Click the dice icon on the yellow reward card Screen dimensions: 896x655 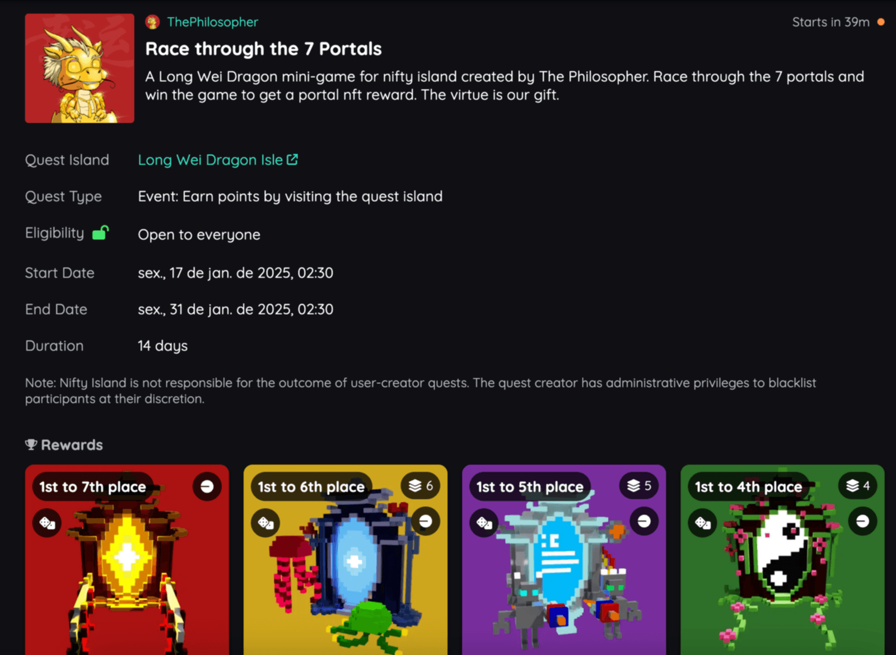265,523
